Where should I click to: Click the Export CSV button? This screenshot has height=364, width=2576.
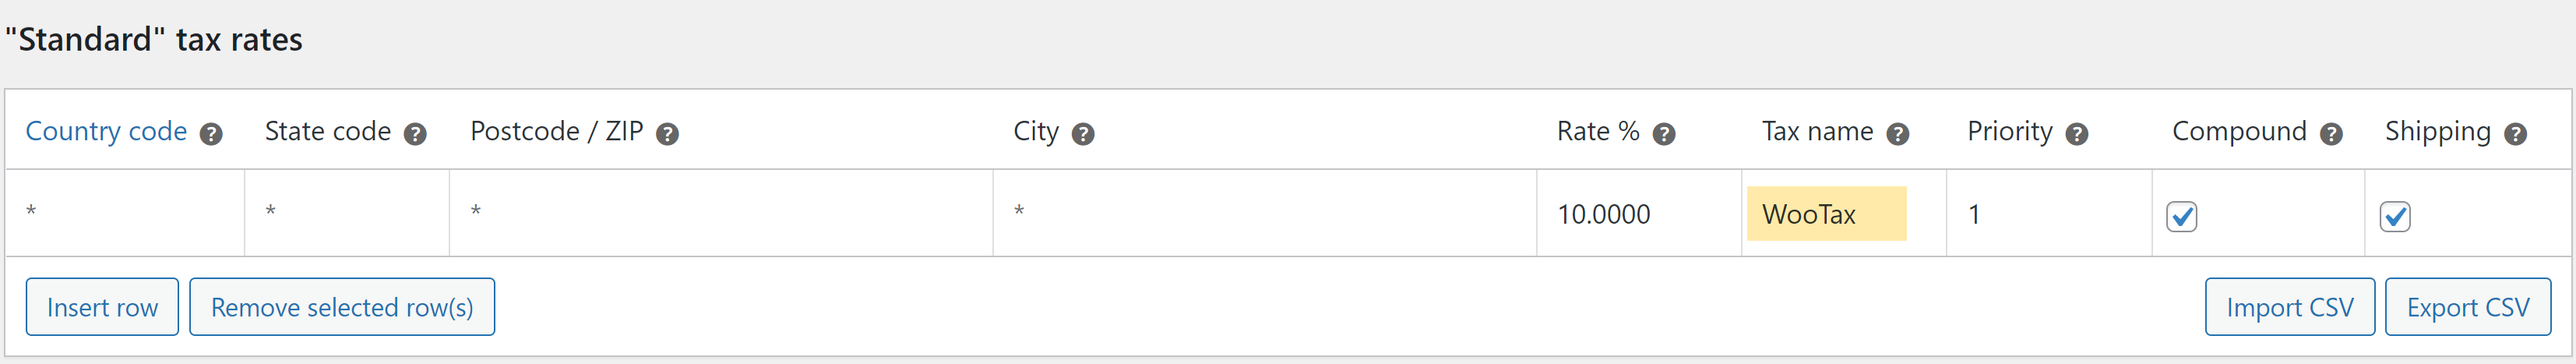point(2468,307)
